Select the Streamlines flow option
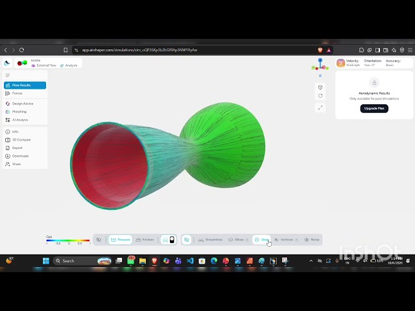This screenshot has width=415, height=311. [210, 240]
